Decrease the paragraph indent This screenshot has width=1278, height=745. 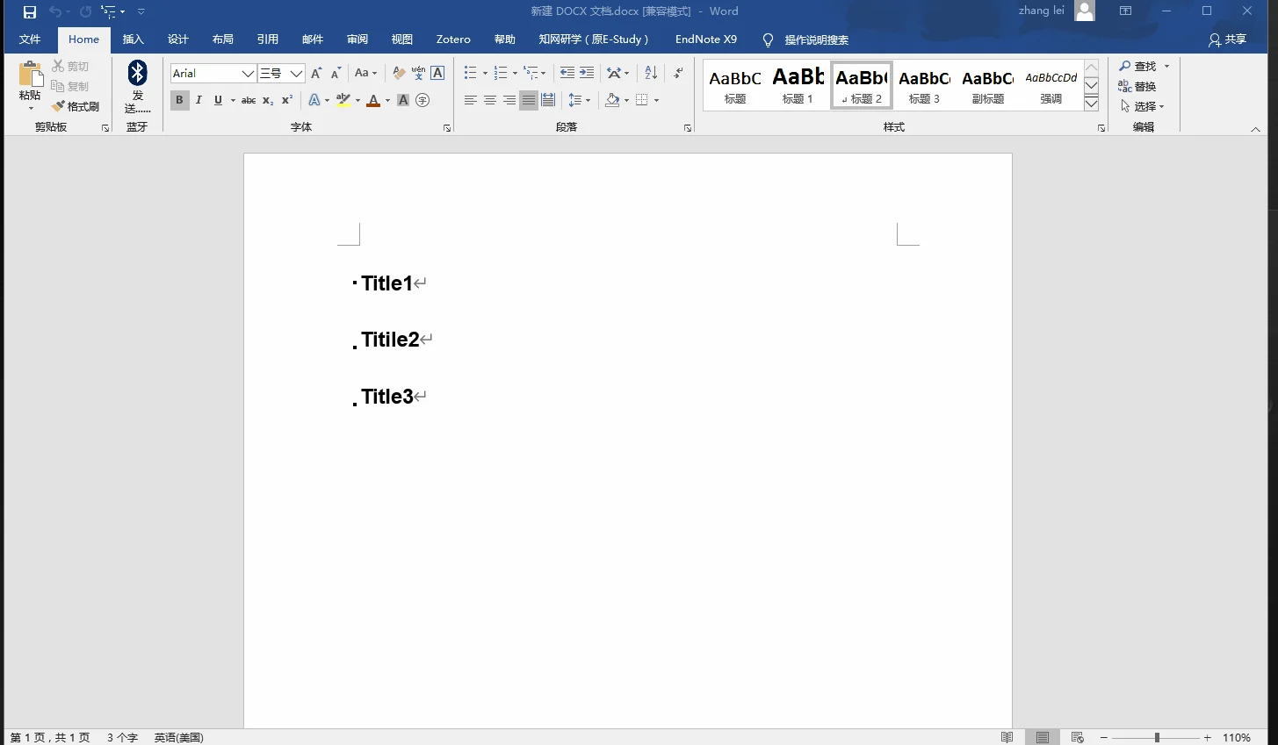click(567, 73)
